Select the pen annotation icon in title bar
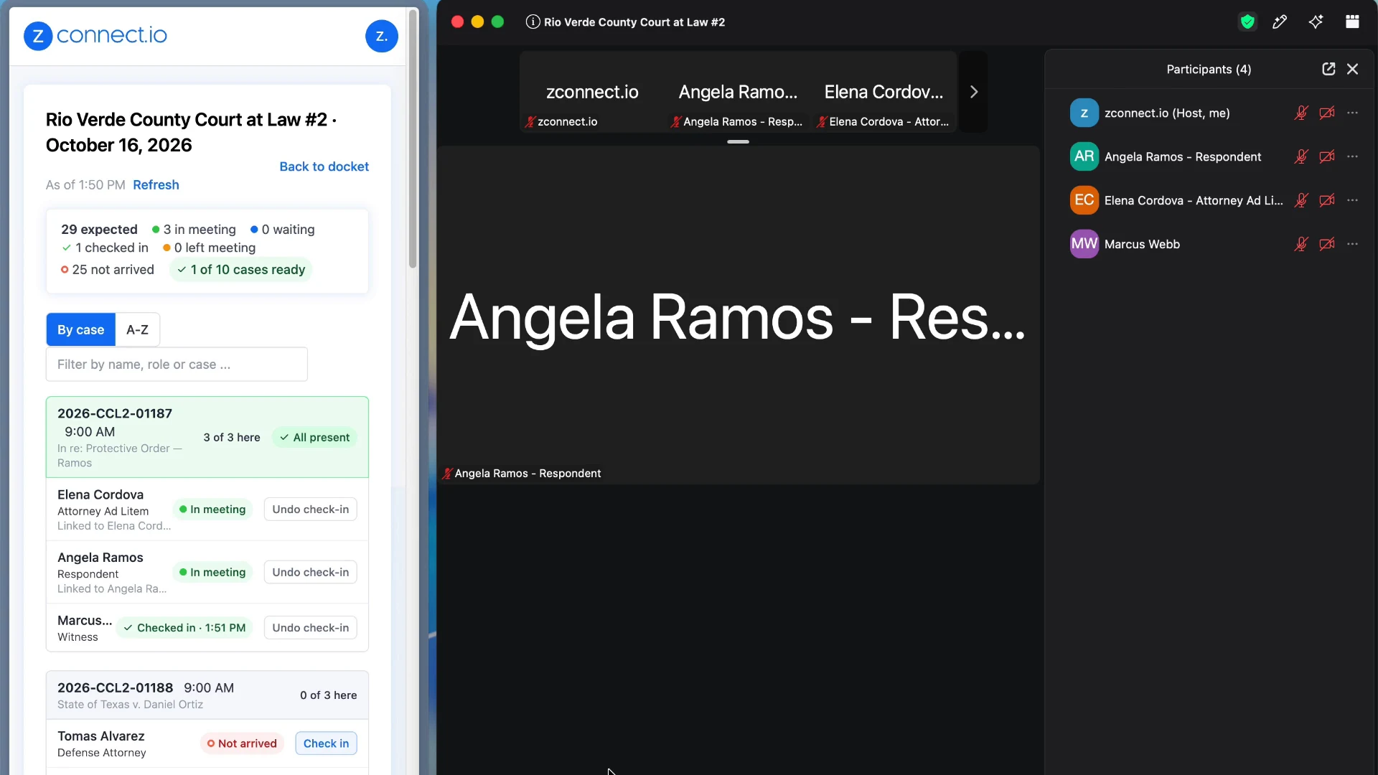The image size is (1378, 775). pos(1280,22)
